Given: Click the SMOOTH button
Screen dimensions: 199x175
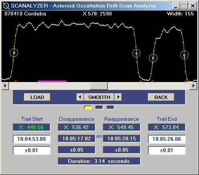Looking at the screenshot, I should [x=99, y=97].
